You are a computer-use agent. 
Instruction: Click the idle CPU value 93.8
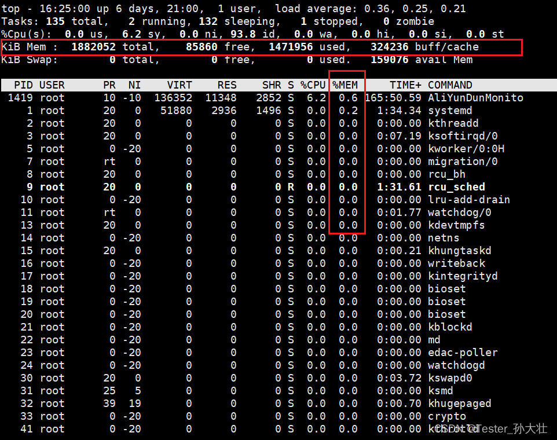(x=243, y=34)
